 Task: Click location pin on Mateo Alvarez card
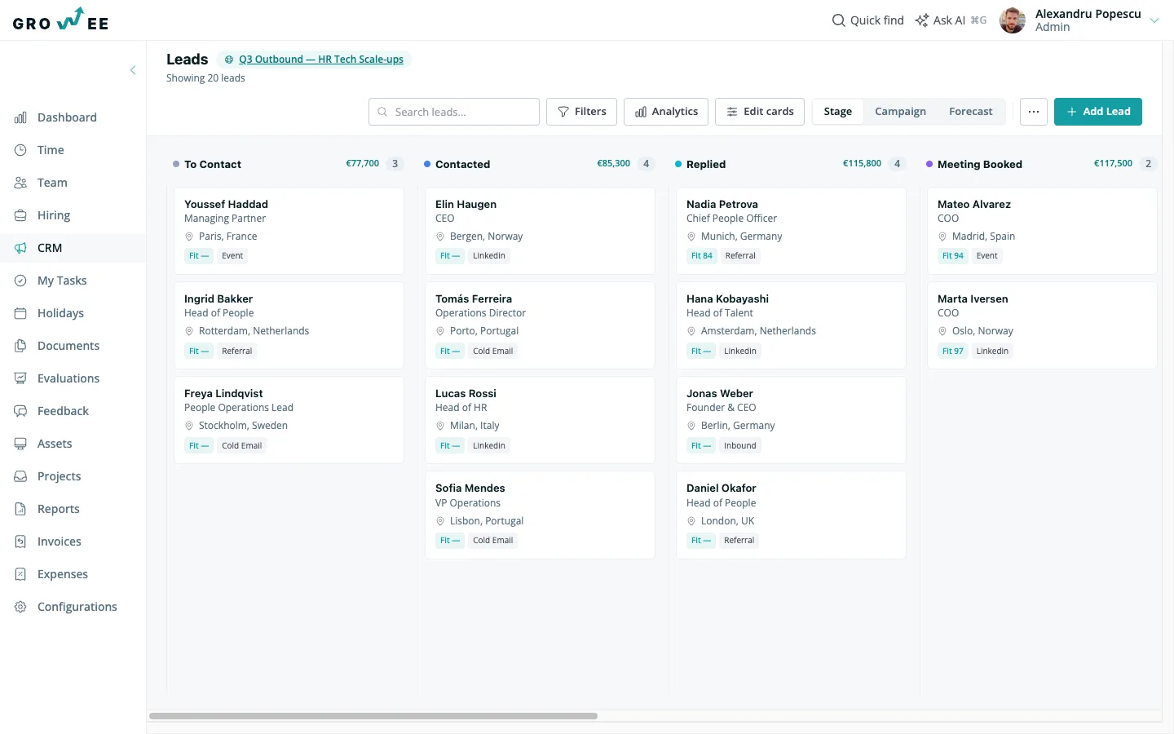pyautogui.click(x=942, y=237)
